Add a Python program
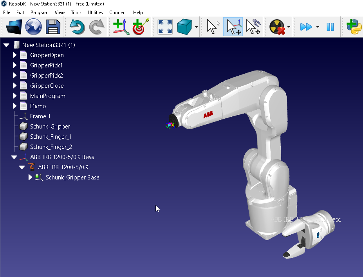Viewport: 363px width, 277px height. [354, 27]
